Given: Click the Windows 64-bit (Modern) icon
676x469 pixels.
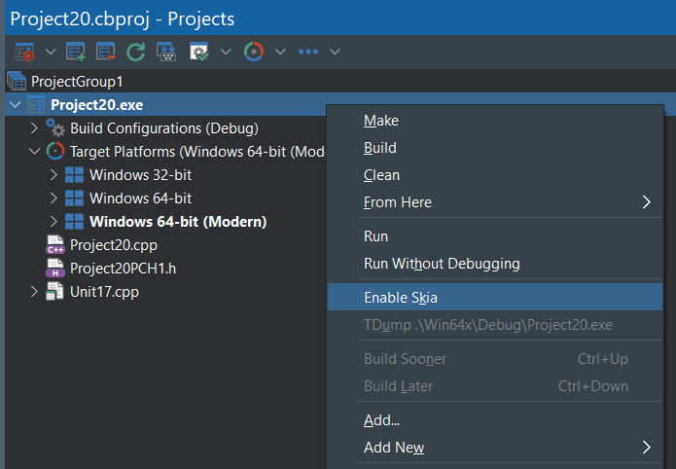Looking at the screenshot, I should (74, 221).
